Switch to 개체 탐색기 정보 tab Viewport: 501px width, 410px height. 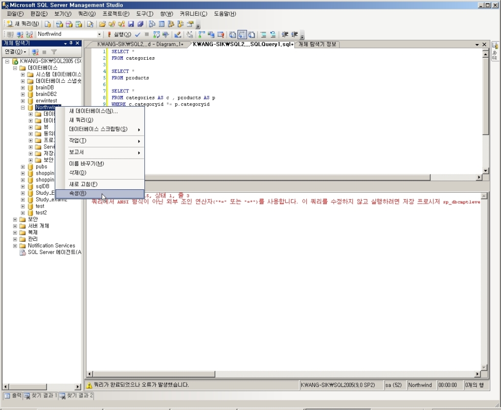pyautogui.click(x=317, y=45)
